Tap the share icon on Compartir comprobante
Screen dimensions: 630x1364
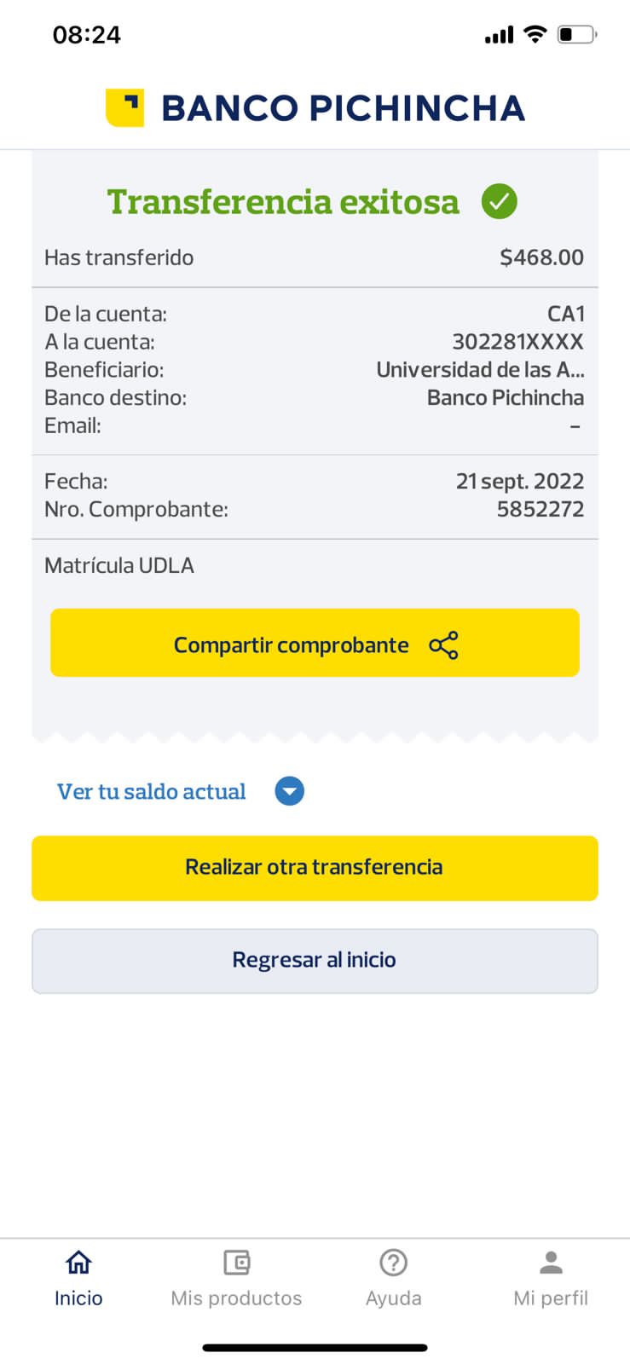point(443,645)
